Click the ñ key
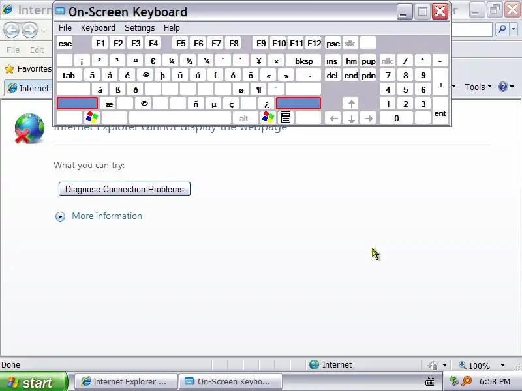 click(x=196, y=104)
